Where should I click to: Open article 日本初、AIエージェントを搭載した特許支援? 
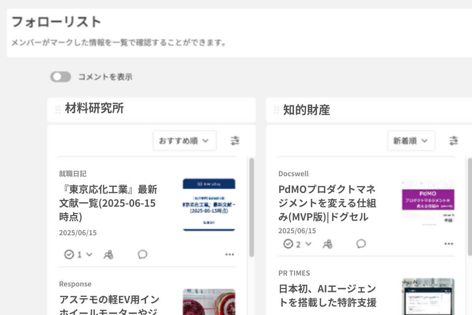327,296
